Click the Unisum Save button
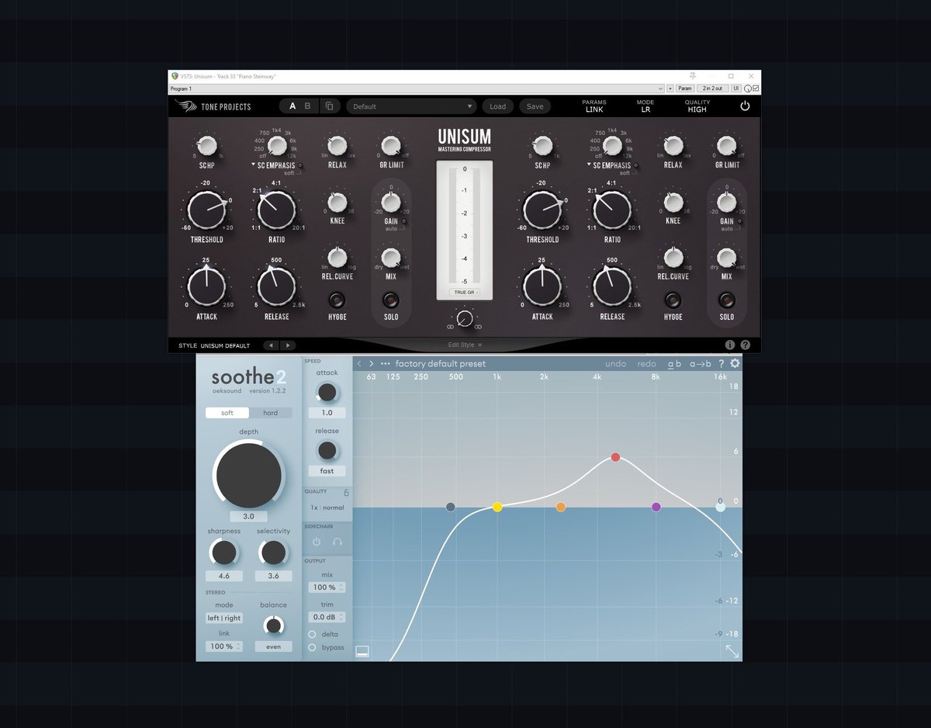The image size is (931, 728). [535, 106]
